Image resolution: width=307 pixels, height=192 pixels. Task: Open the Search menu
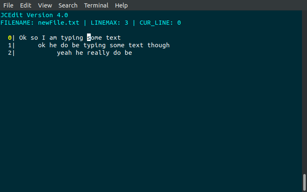point(68,5)
